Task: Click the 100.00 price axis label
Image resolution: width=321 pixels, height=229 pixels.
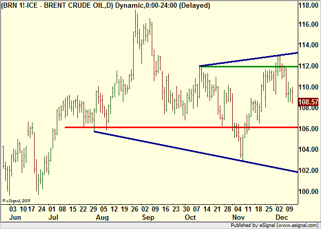Action: [308, 191]
